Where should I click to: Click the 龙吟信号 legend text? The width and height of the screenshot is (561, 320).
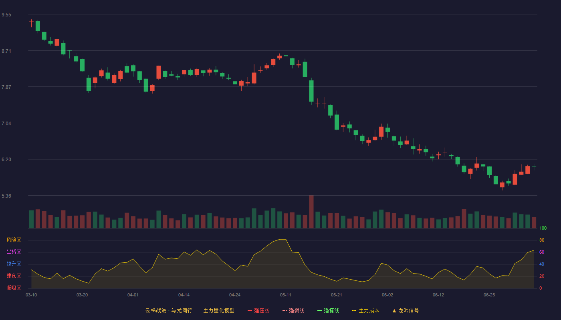pyautogui.click(x=408, y=310)
